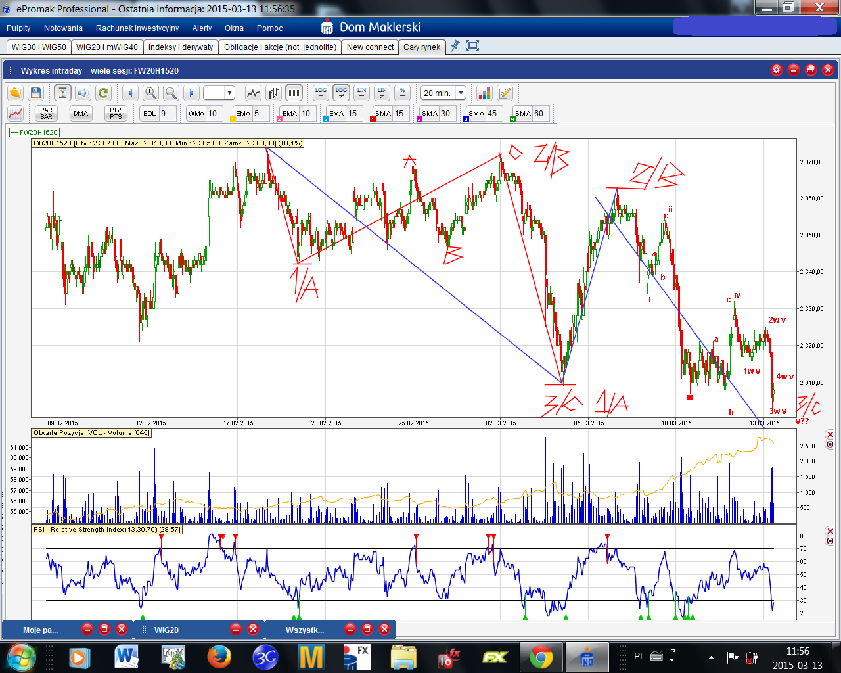Zoom out on the chart with magnifier minus

171,93
